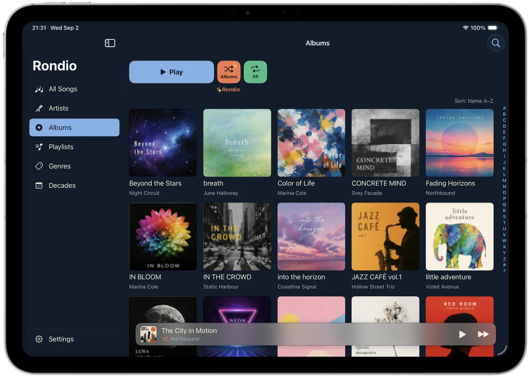Open the JAZZ CAFÉ vol.1 album cover
Viewport: 531px width, 378px height.
tap(385, 237)
